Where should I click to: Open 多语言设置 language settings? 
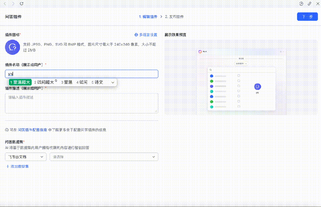click(146, 35)
